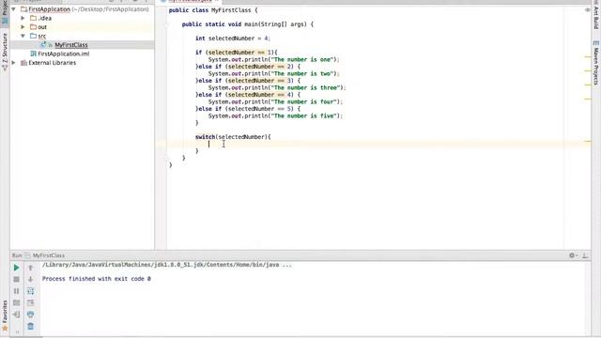Click the Maven Projects panel icon
The image size is (601, 338).
tap(595, 43)
